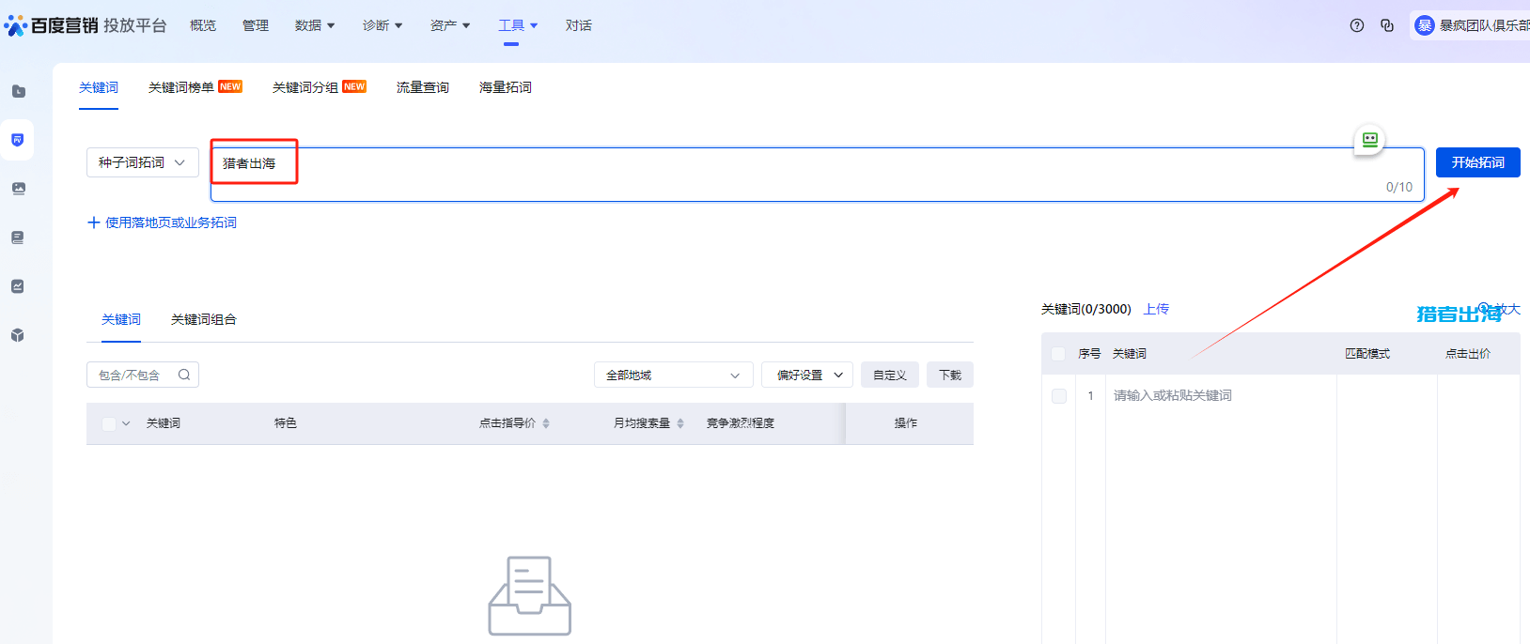Click the 序号 column header
1530x644 pixels.
(1089, 354)
